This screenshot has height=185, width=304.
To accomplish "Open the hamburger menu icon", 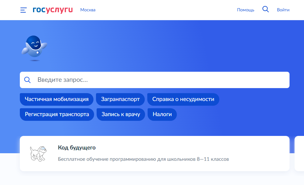I will coord(24,10).
